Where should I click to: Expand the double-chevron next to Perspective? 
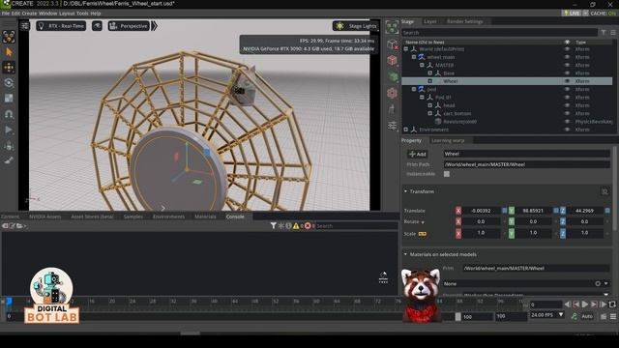click(155, 26)
